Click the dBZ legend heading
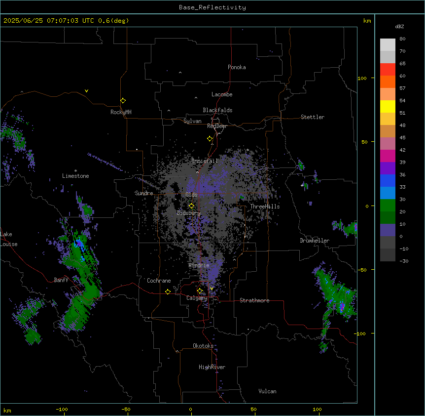The width and height of the screenshot is (425, 416). pos(399,27)
